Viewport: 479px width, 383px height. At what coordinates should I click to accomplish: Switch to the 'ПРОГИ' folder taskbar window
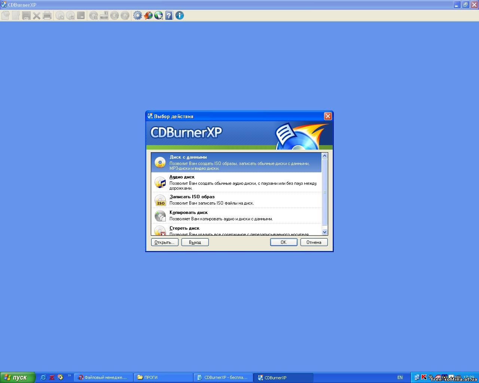pos(164,377)
